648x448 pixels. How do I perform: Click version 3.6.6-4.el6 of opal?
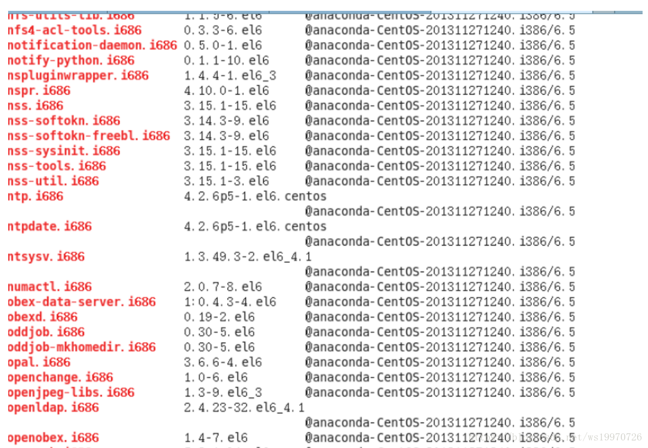(223, 362)
